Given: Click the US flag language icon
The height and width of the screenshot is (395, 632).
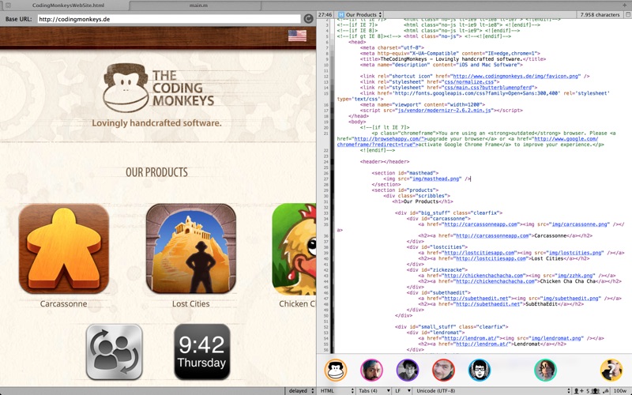Looking at the screenshot, I should [297, 36].
